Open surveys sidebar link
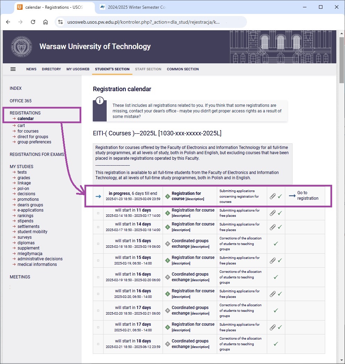The image size is (345, 364). (x=25, y=237)
